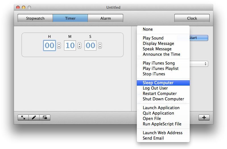This screenshot has width=227, height=149.
Task: Select the Timer tab
Action: (70, 18)
